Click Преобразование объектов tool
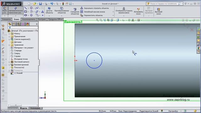This screenshot has width=201, height=113. (x=62, y=10)
